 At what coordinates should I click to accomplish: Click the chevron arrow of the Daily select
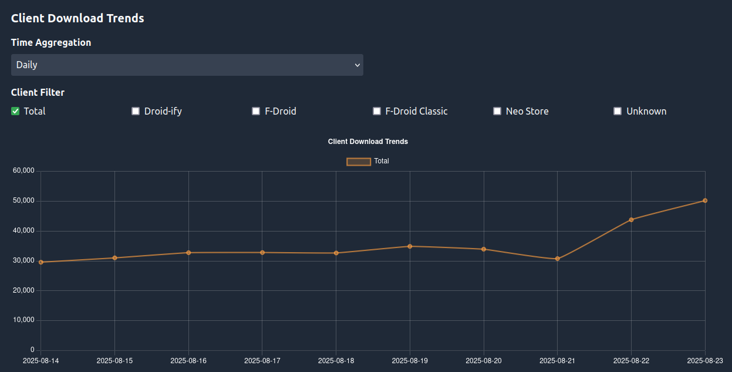[x=357, y=65]
